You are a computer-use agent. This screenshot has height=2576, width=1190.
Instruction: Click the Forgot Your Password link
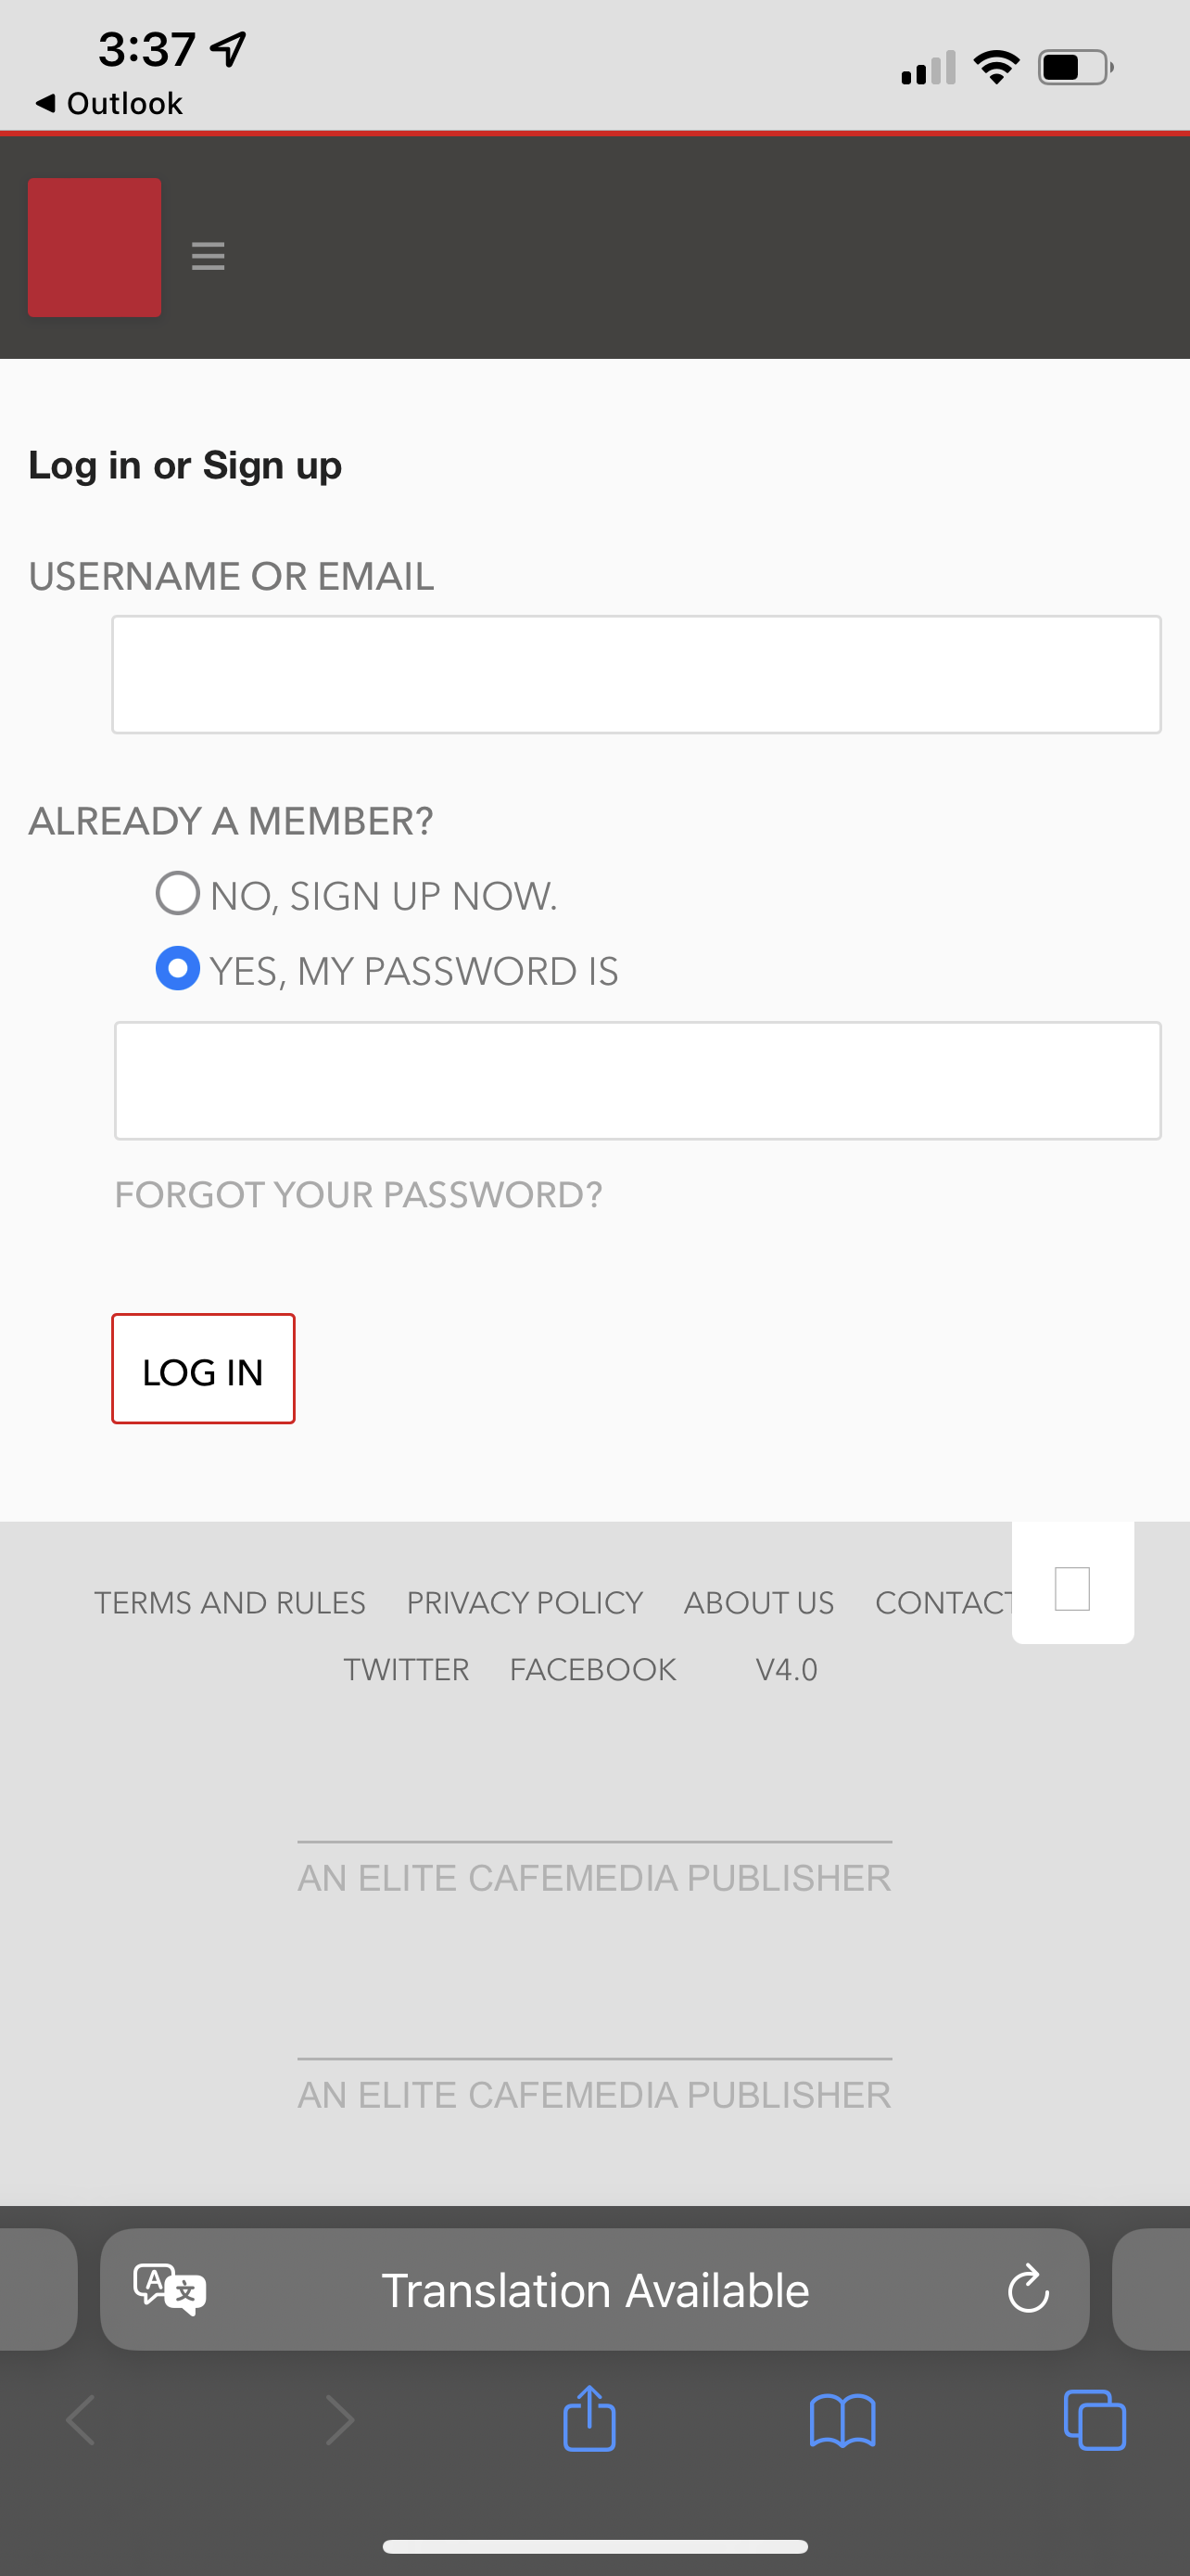click(359, 1194)
